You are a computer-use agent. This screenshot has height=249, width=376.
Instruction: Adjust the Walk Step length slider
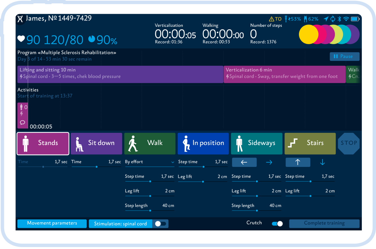click(150, 210)
